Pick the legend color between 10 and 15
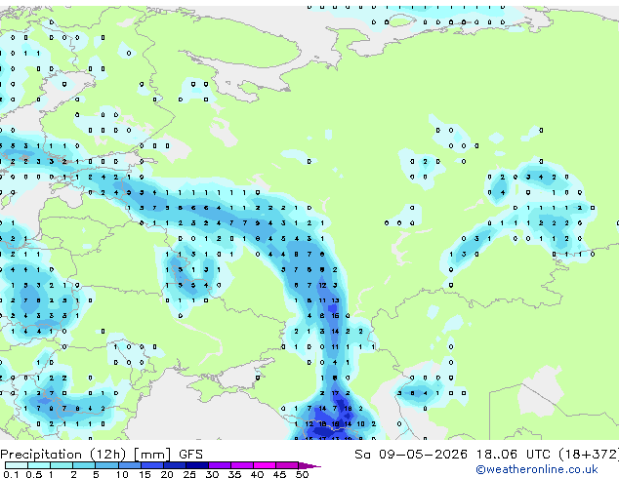The width and height of the screenshot is (619, 478). tap(129, 465)
